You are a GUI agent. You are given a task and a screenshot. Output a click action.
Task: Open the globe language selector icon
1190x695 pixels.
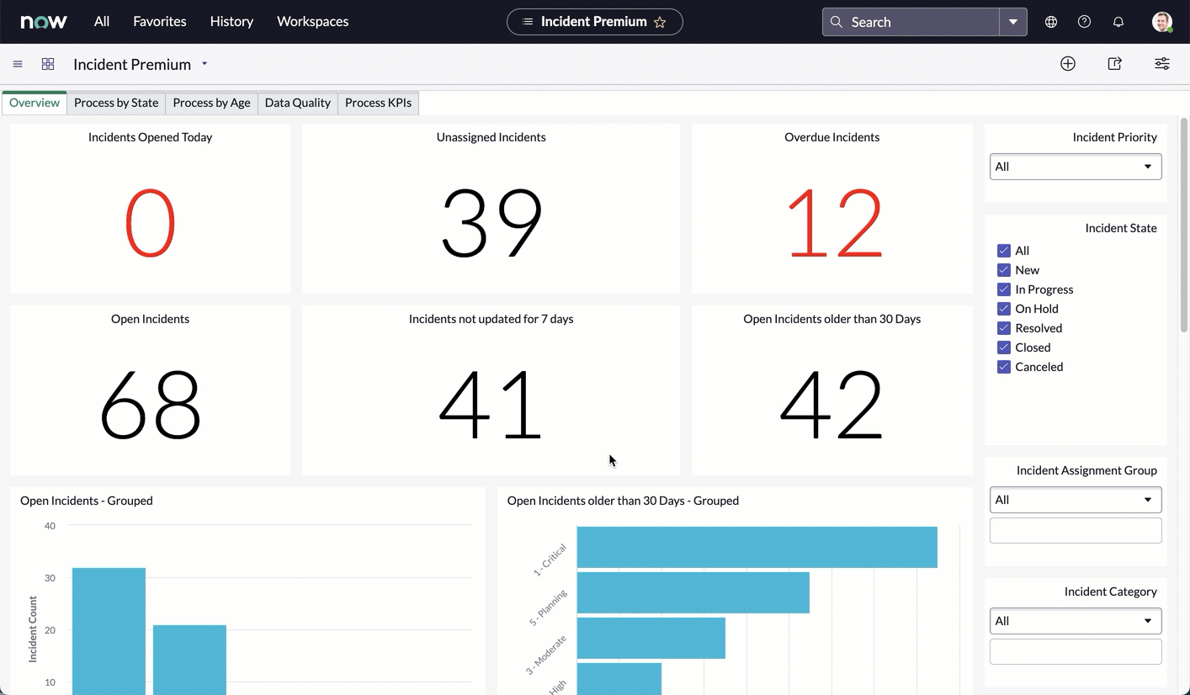(1051, 22)
